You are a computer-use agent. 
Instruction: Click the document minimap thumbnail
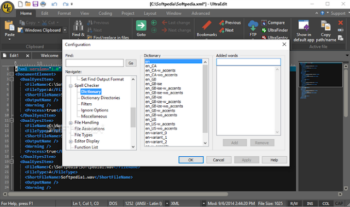320,75
